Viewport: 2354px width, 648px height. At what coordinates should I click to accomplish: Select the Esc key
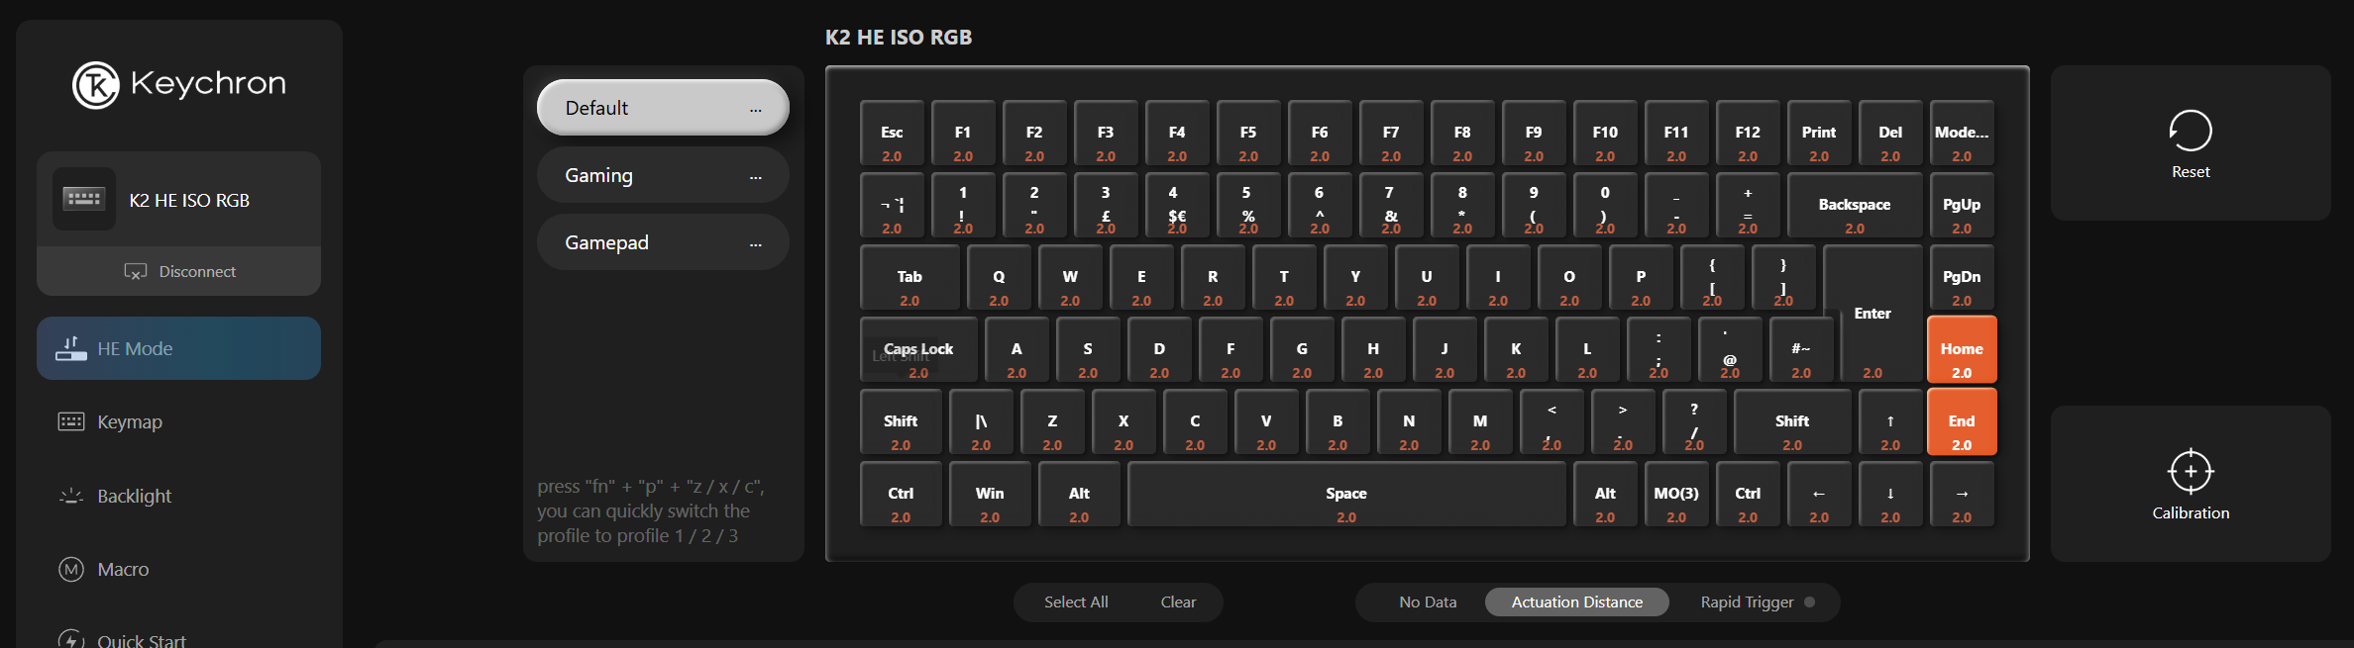(x=892, y=133)
